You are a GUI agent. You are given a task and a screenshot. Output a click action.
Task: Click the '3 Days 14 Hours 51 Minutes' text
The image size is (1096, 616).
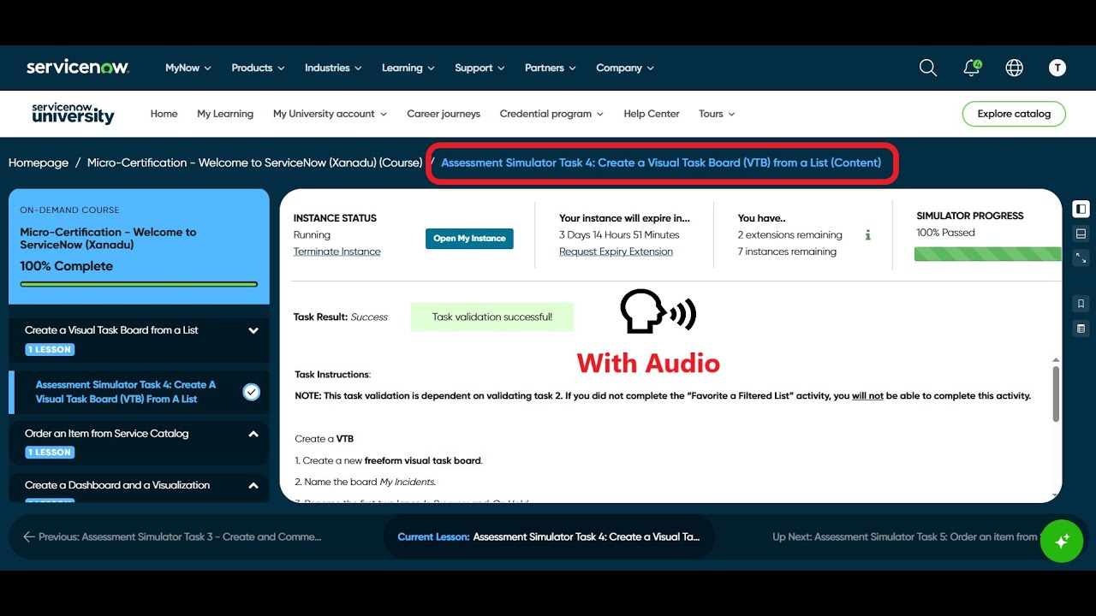click(619, 234)
